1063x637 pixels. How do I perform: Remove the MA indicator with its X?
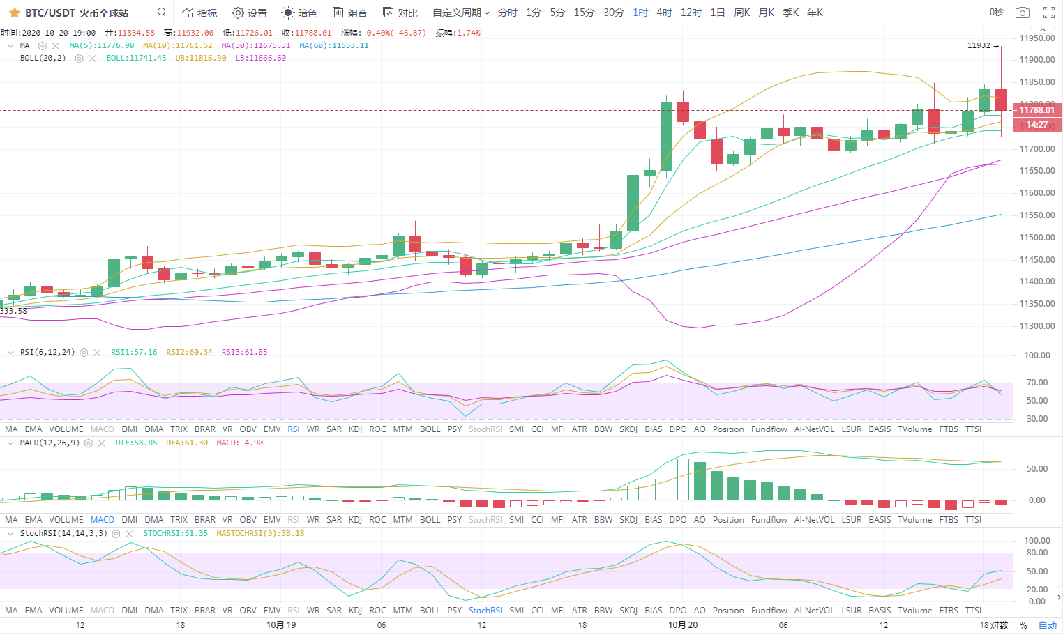click(x=56, y=45)
